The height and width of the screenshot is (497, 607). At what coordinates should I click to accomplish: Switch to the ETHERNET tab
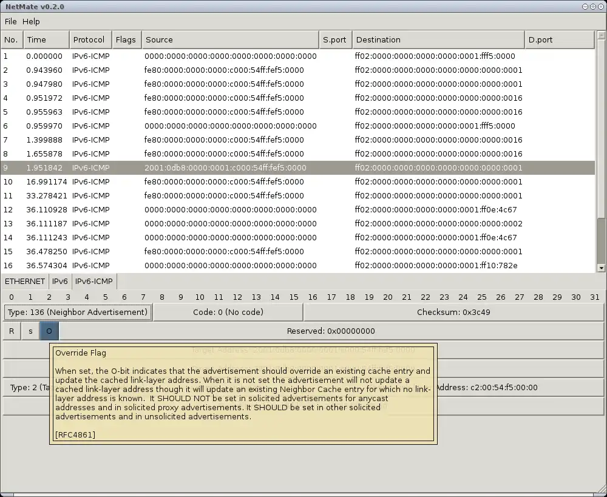click(x=25, y=282)
